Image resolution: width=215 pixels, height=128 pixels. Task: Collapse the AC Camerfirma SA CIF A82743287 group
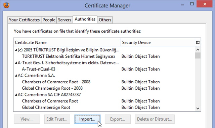click(x=16, y=95)
